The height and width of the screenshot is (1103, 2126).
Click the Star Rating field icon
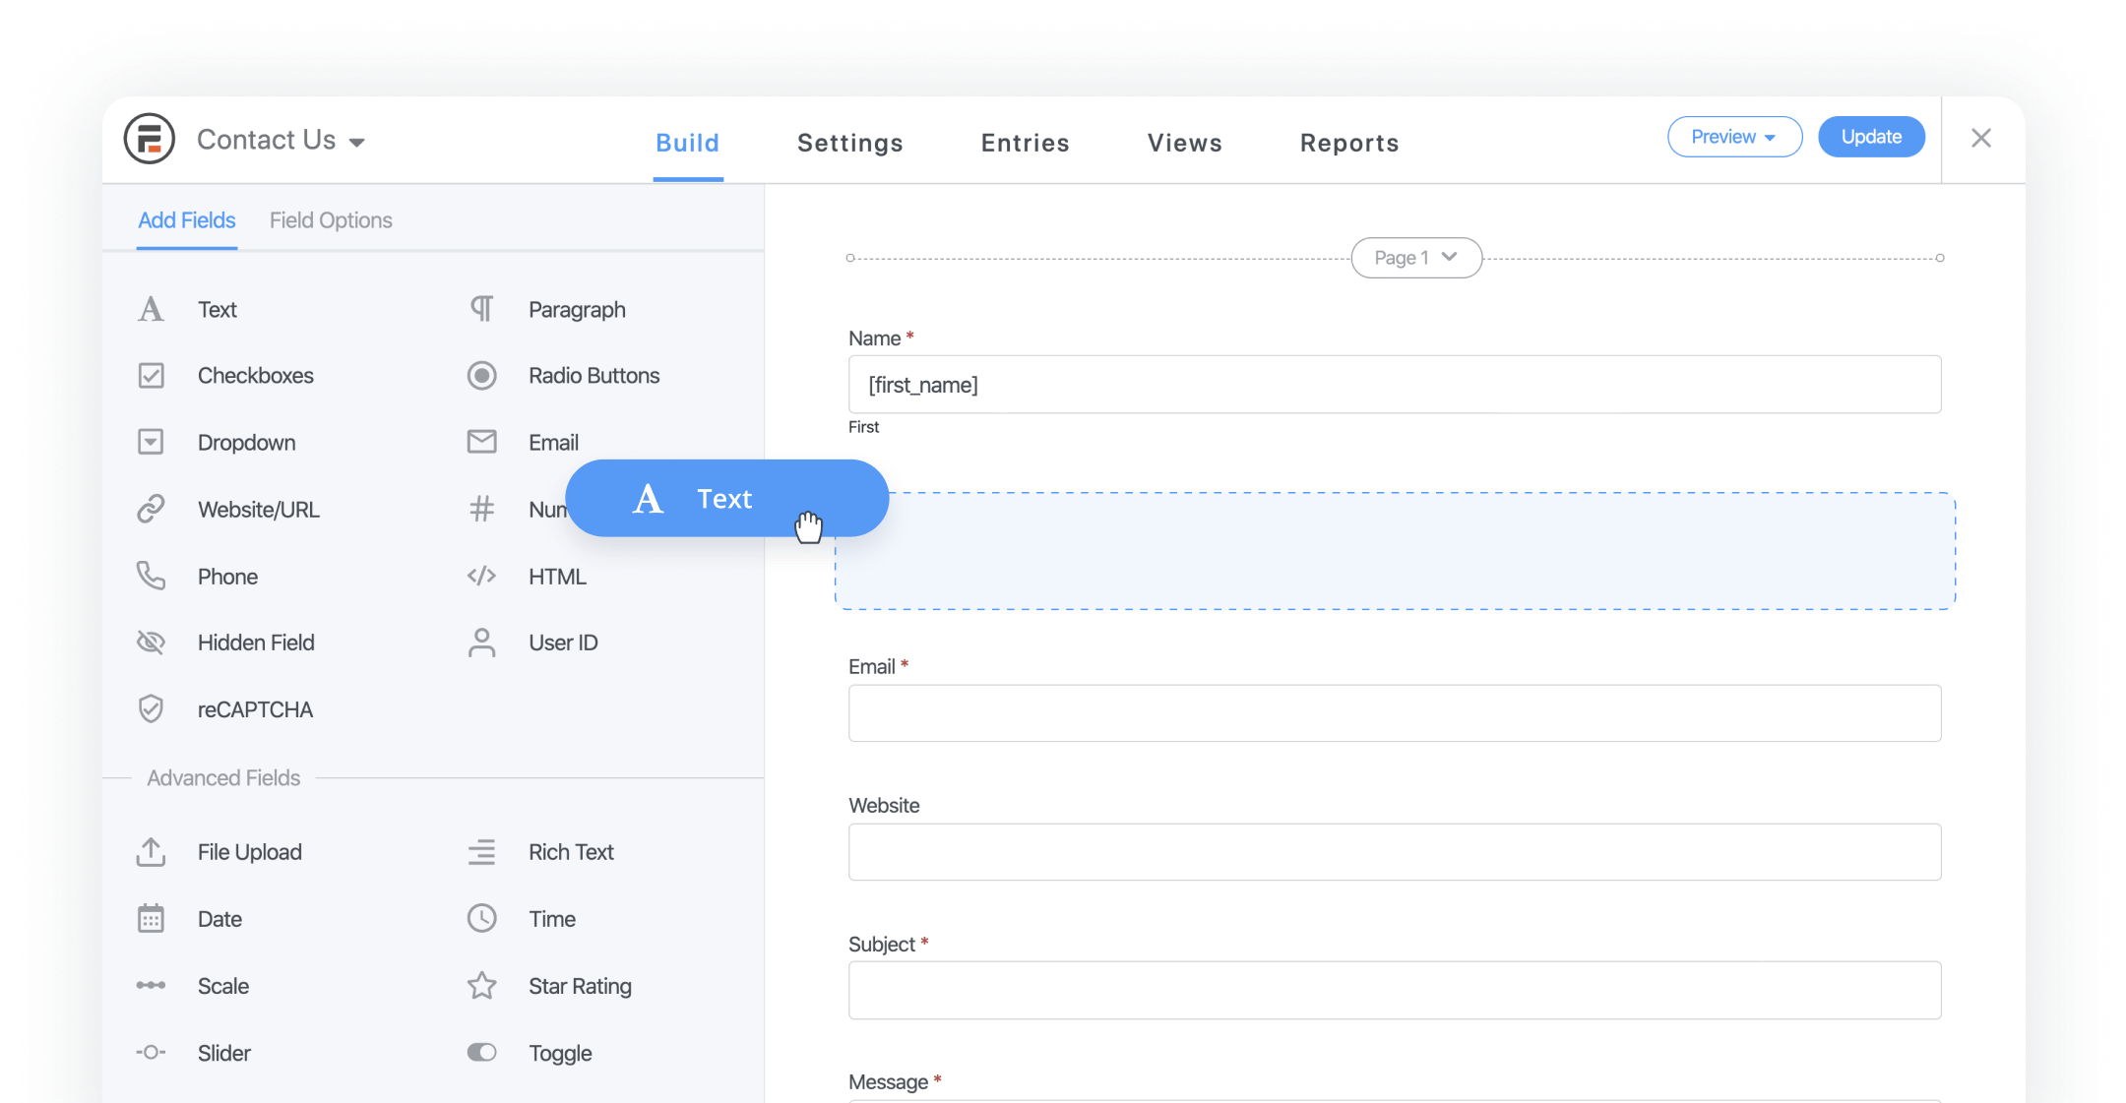click(x=482, y=985)
